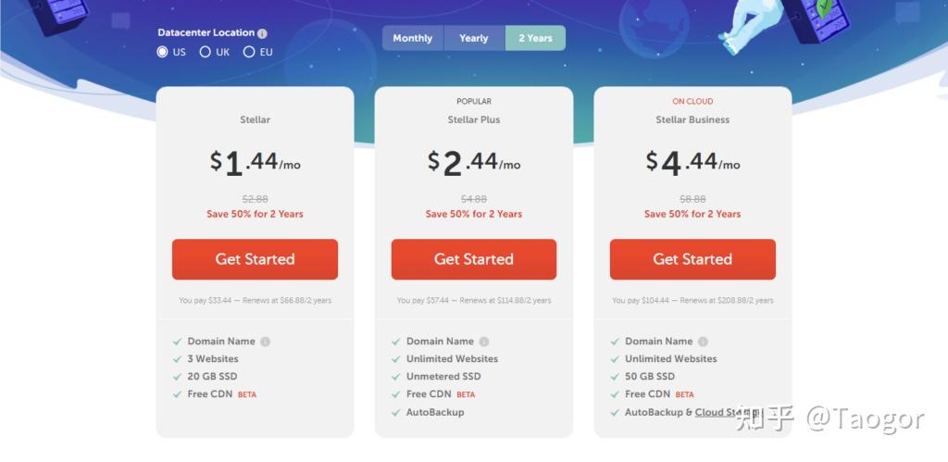Click info icon next to Stellar Plus Domain Name

(x=484, y=342)
